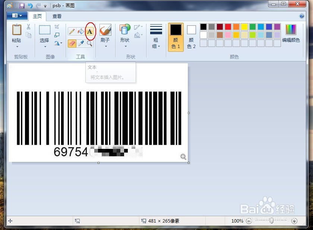313x230 pixels.
Task: Click the zoom out minus button
Action: pyautogui.click(x=249, y=221)
